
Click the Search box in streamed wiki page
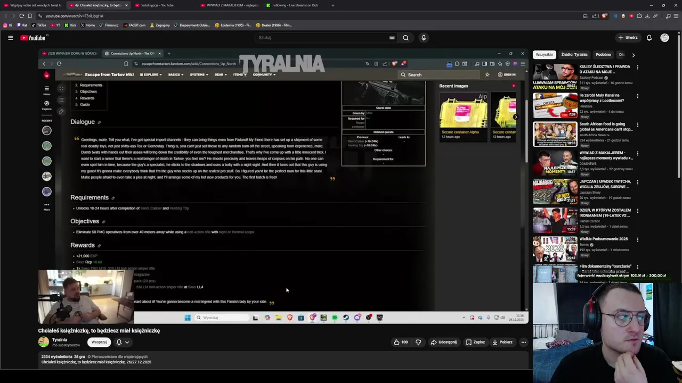pyautogui.click(x=440, y=74)
